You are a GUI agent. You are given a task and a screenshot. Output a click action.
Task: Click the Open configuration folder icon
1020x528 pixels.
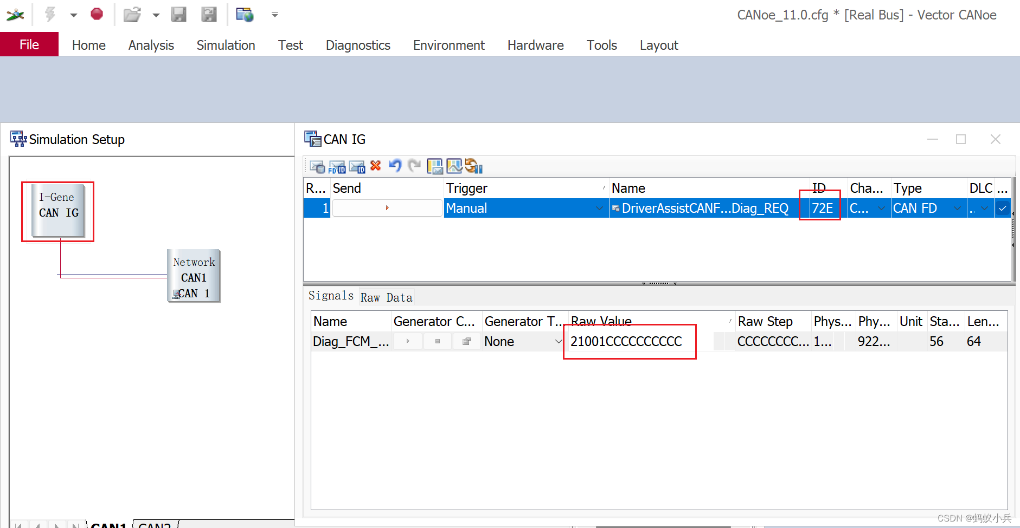(x=132, y=14)
